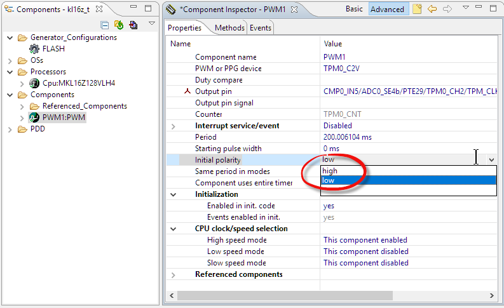This screenshot has width=504, height=308.
Task: Expand the Referenced components section
Action: click(174, 274)
